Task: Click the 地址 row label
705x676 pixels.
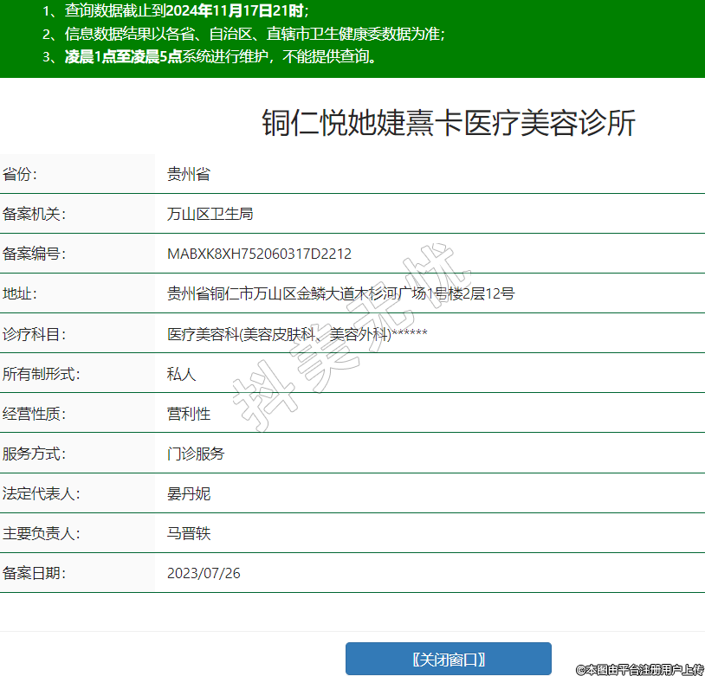Action: [21, 294]
